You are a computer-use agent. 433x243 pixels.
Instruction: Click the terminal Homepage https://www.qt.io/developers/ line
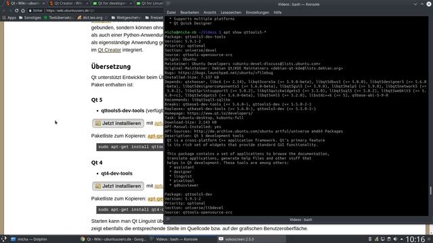[208, 113]
